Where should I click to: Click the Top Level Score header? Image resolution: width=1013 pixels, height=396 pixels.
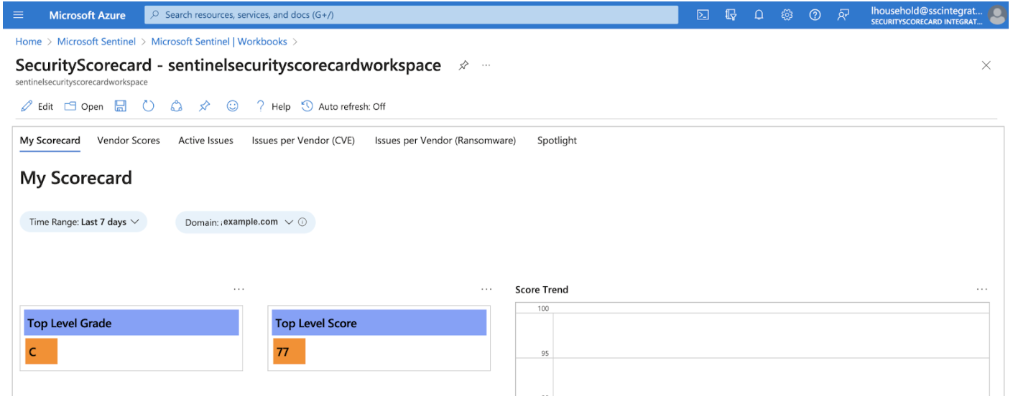point(379,323)
